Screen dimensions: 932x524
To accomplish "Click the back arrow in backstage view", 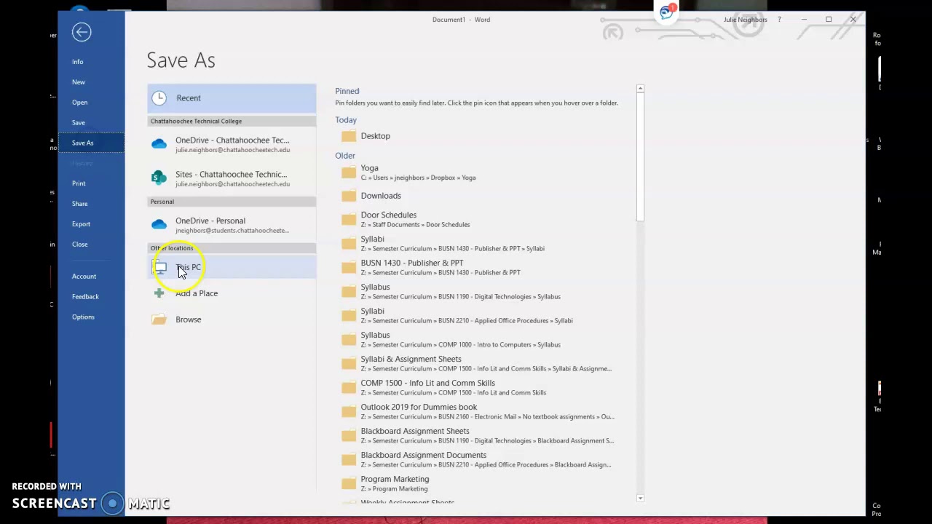I will (82, 31).
